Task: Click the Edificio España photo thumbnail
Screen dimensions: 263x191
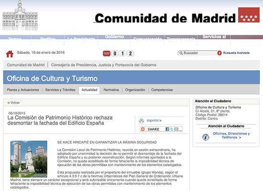Action: pyautogui.click(x=29, y=159)
